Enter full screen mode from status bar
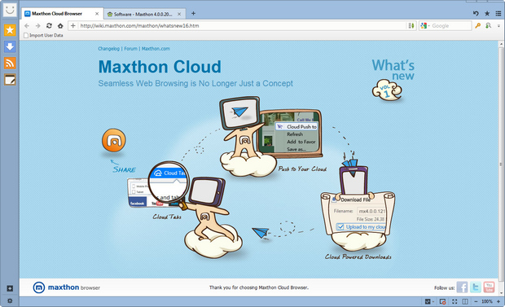The width and height of the screenshot is (505, 307). point(455,301)
